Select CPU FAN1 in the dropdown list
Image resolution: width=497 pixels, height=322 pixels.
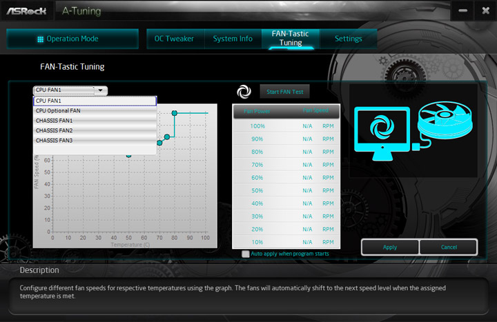click(95, 101)
